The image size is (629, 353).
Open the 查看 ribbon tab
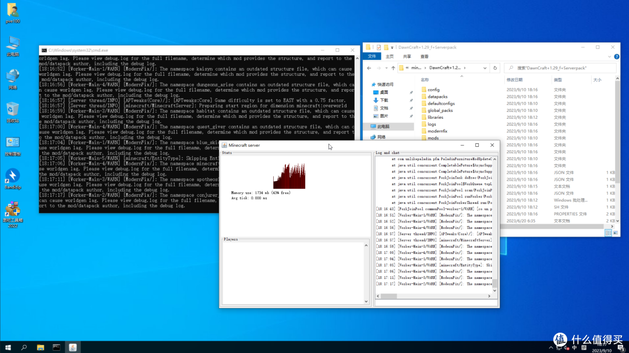(x=425, y=57)
